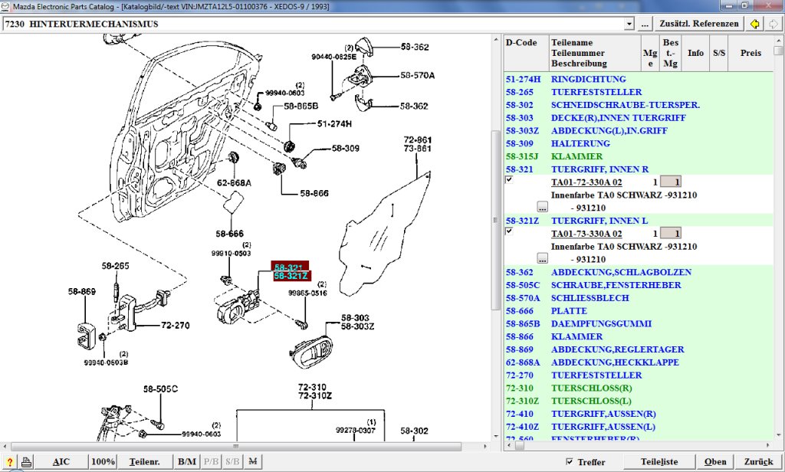Click the printer icon in bottom toolbar
The height and width of the screenshot is (472, 785).
(26, 462)
